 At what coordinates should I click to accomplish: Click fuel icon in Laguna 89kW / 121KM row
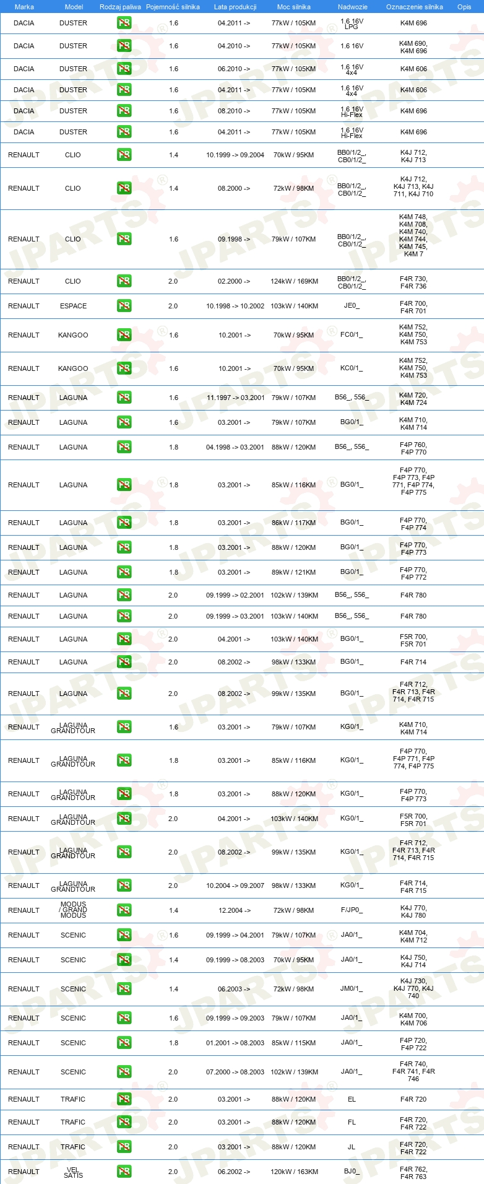pyautogui.click(x=124, y=572)
